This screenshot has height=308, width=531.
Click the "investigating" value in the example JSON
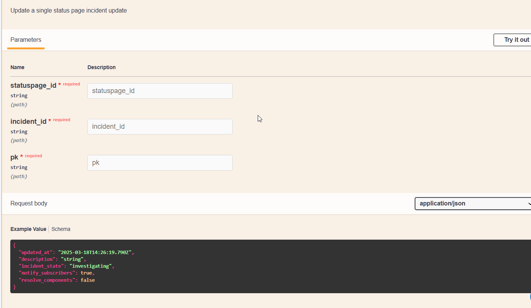click(x=90, y=266)
